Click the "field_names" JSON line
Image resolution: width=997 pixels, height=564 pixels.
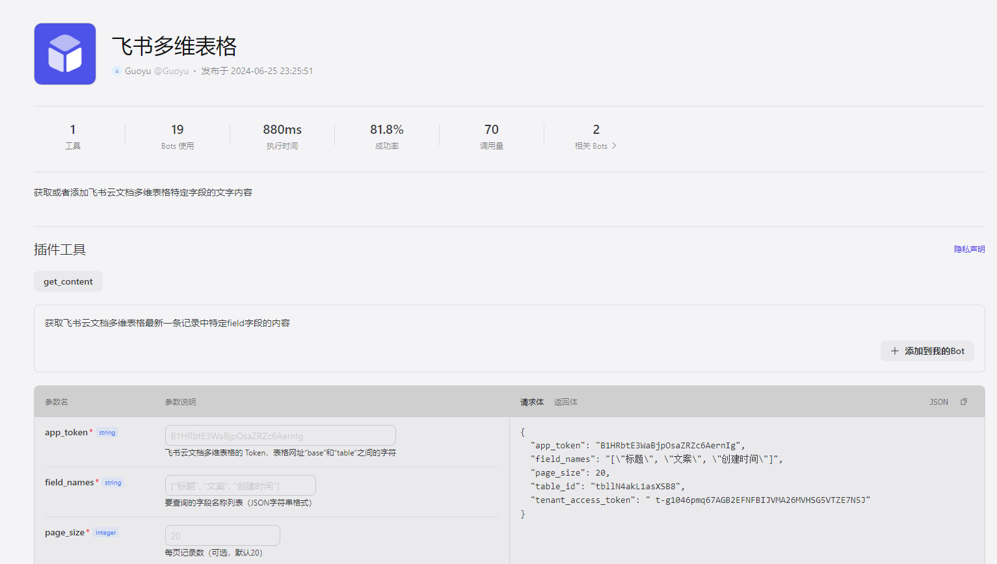(657, 459)
